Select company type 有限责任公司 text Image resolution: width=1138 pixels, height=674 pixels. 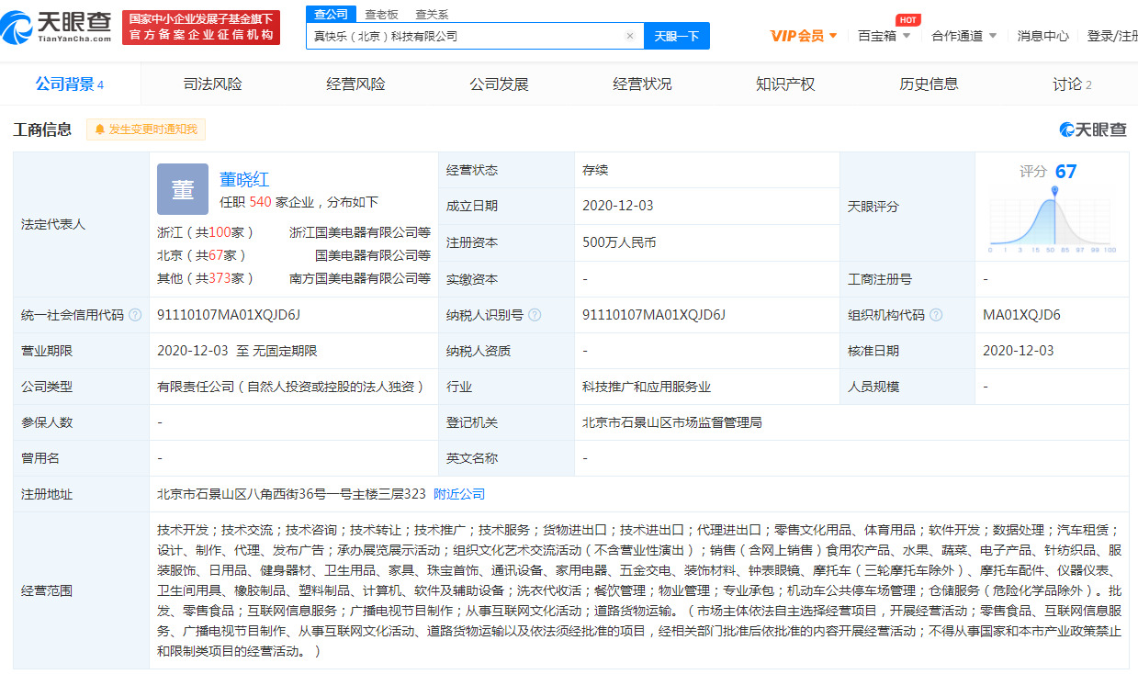pos(290,387)
